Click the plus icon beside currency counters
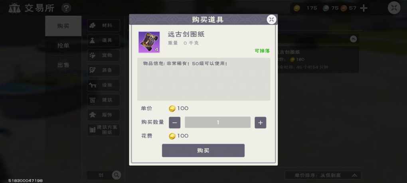 tap(364, 8)
